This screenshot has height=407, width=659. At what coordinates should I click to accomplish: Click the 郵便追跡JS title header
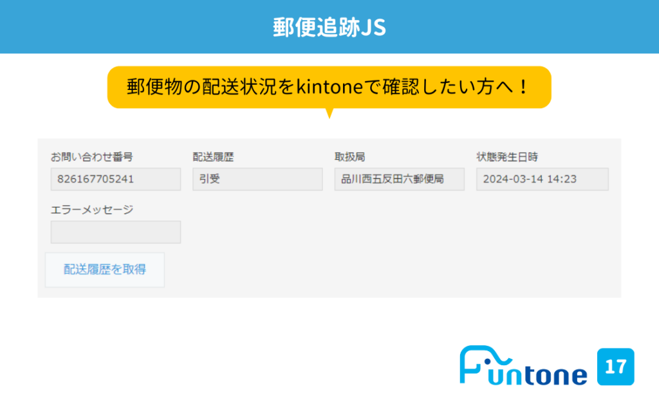(x=329, y=26)
